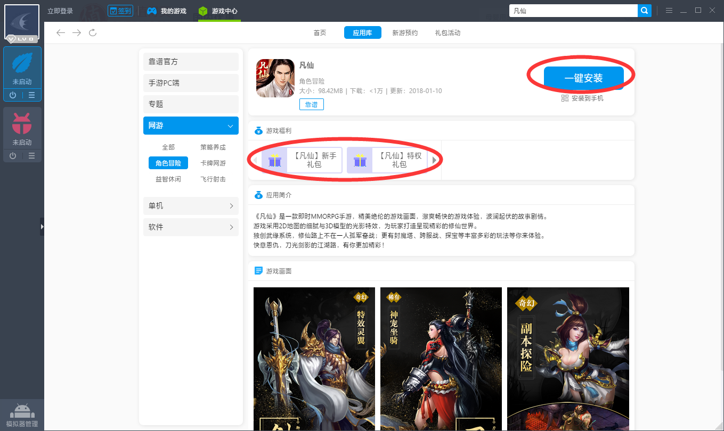Select the blue leaf emulator instance
Image resolution: width=724 pixels, height=431 pixels.
22,68
